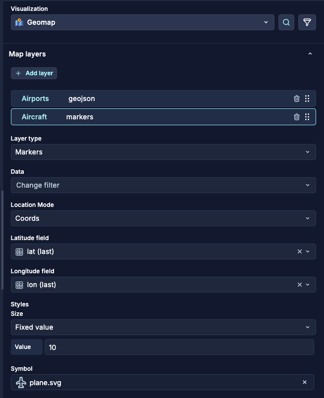Click the plane.svg symbol icon
Viewport: 324px width, 398px height.
tap(21, 382)
